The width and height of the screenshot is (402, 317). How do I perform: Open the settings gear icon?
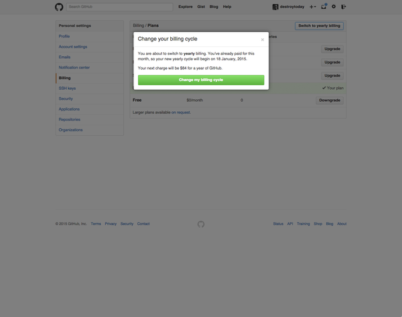(x=334, y=7)
